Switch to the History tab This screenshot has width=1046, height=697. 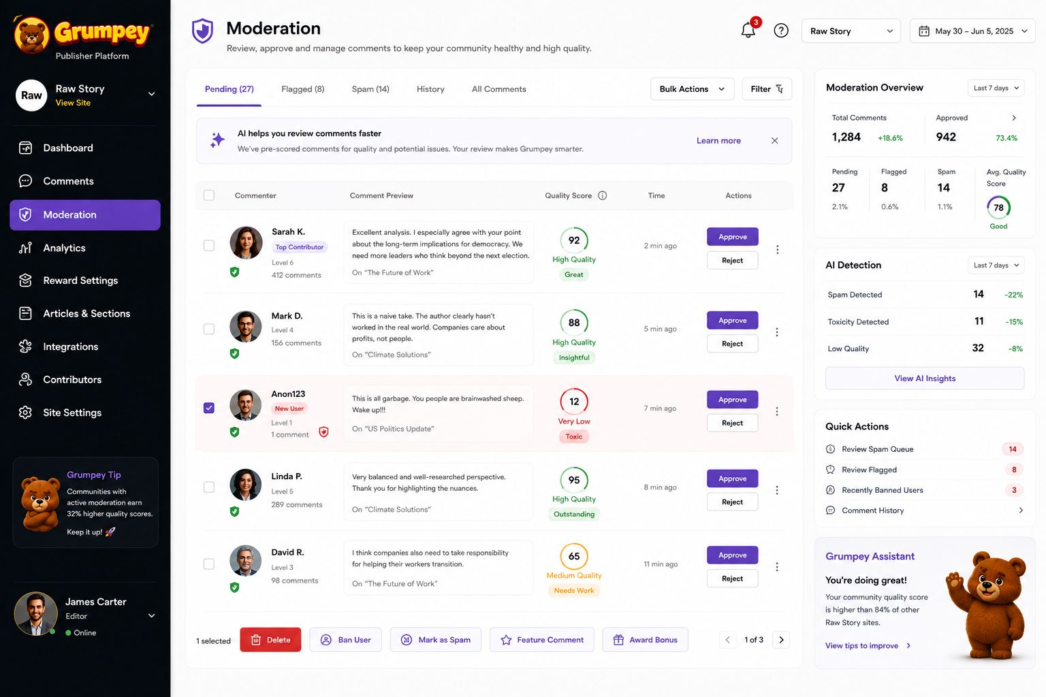pos(430,89)
